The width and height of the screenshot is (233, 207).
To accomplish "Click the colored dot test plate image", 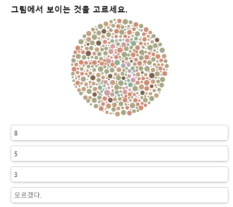I will (x=120, y=67).
